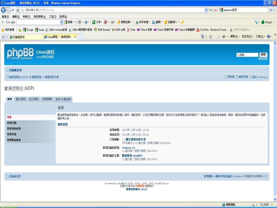This screenshot has width=277, height=208.
Task: Select the 個人資料 UCP tab
Action: coord(21,99)
